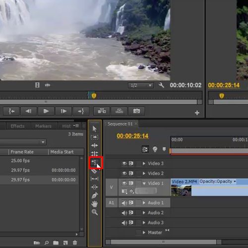Hide Video 3 track output eye

124,164
